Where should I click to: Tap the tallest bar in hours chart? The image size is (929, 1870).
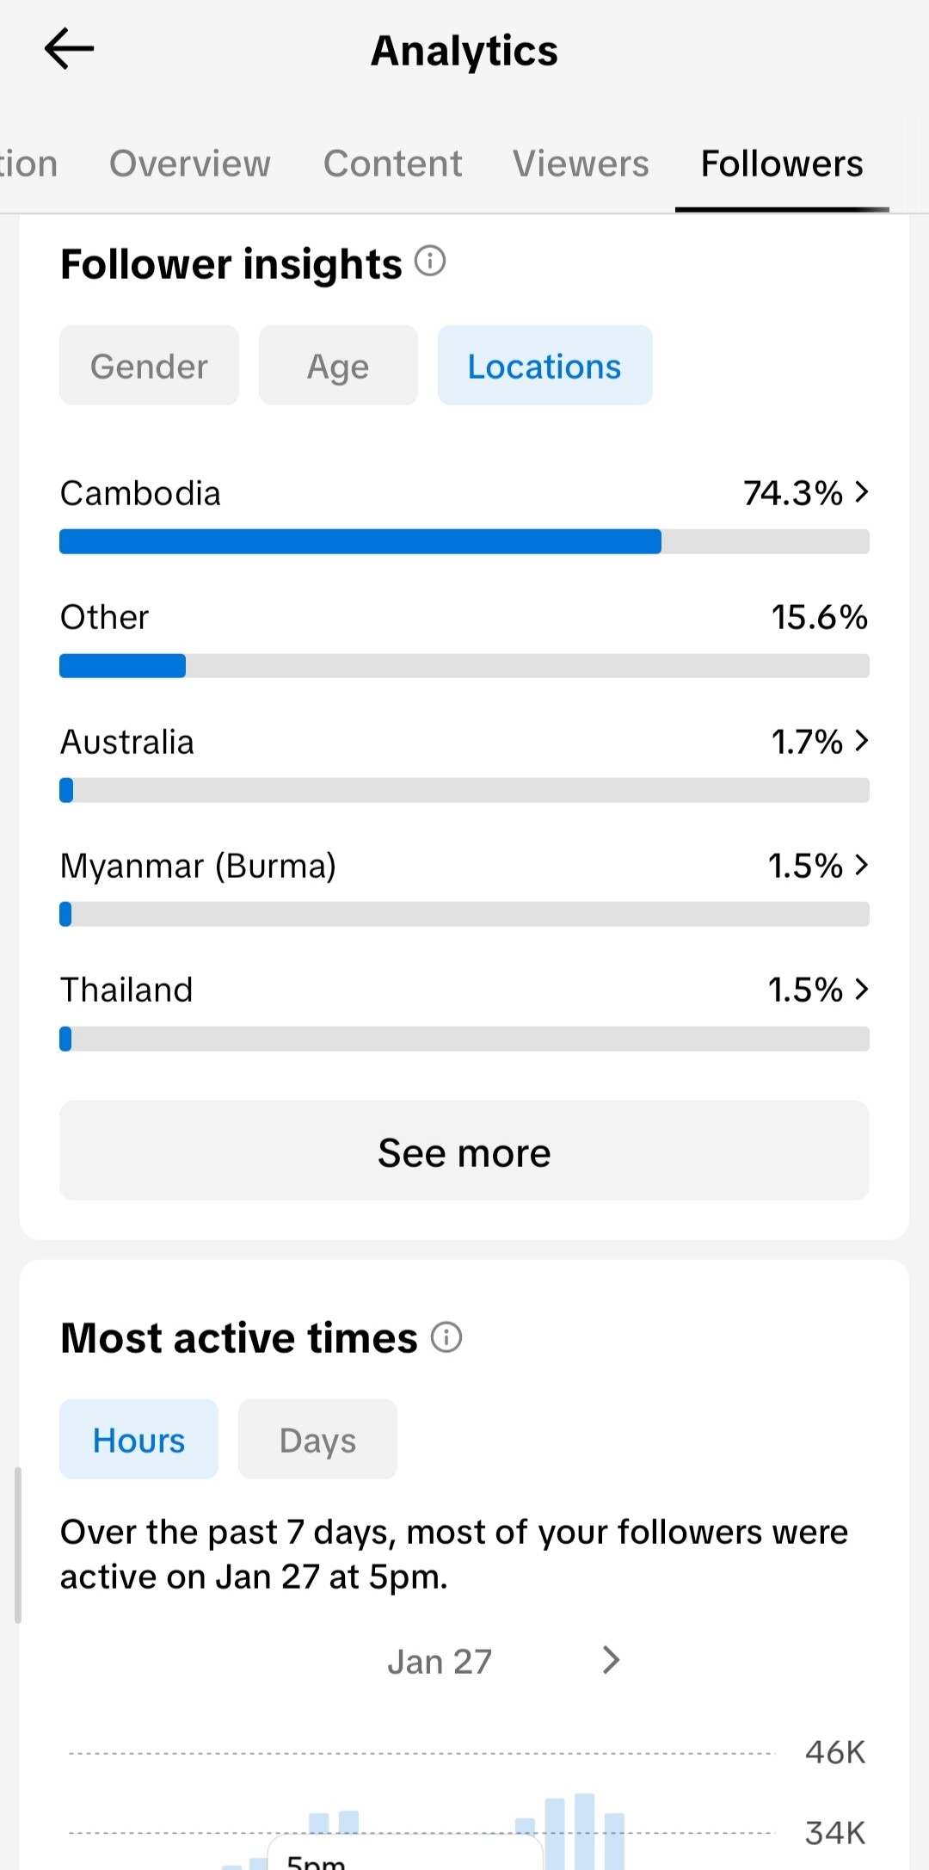(585, 1831)
